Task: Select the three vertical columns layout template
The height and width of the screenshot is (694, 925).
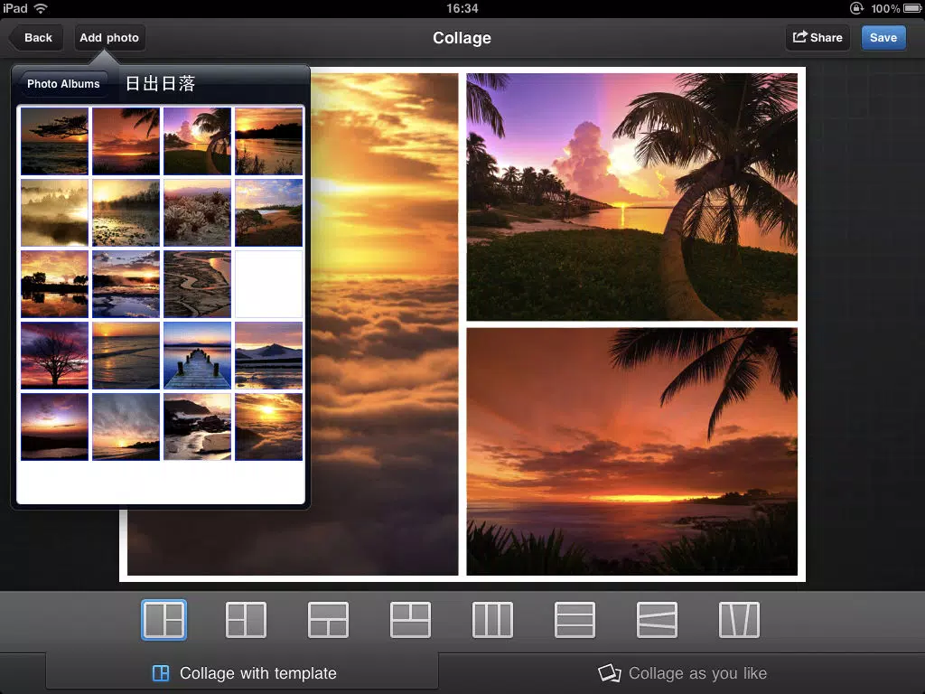Action: [492, 620]
